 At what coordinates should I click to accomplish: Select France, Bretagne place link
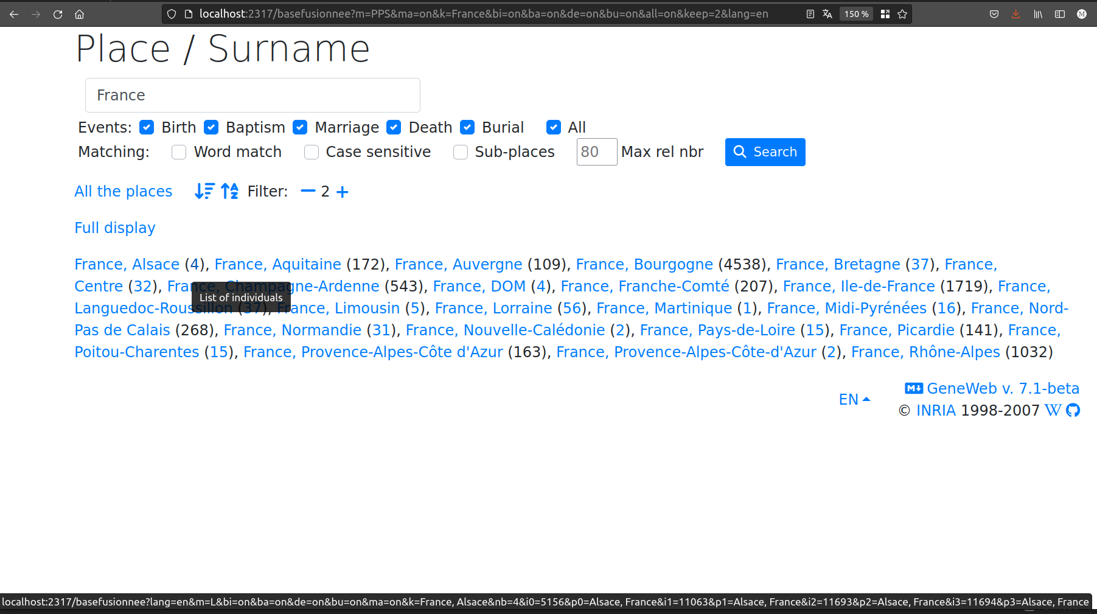pyautogui.click(x=838, y=264)
